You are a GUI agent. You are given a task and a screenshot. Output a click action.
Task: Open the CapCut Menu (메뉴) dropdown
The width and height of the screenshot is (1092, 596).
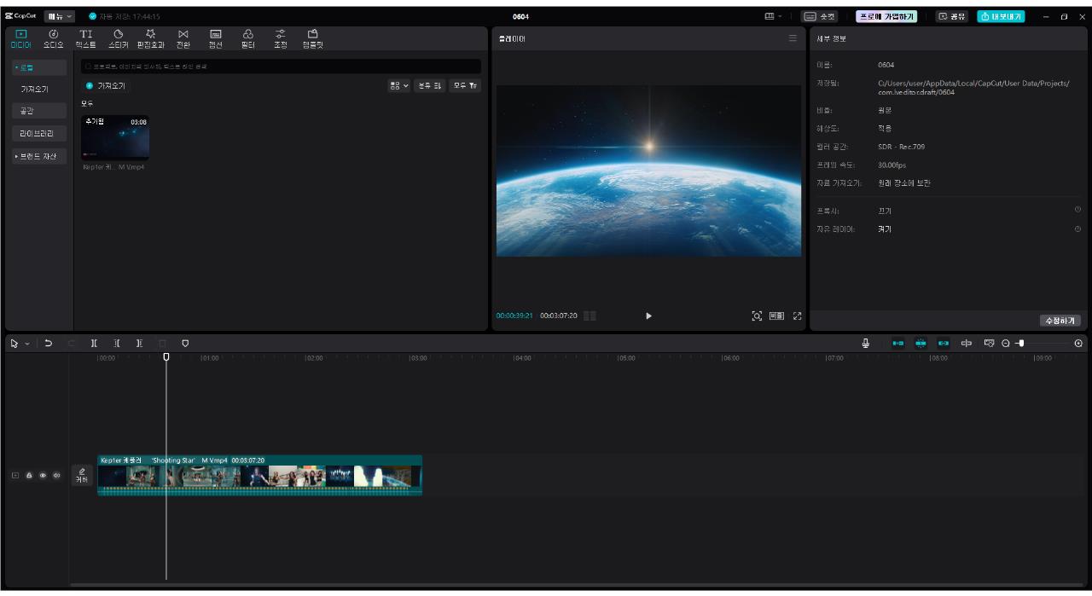60,16
